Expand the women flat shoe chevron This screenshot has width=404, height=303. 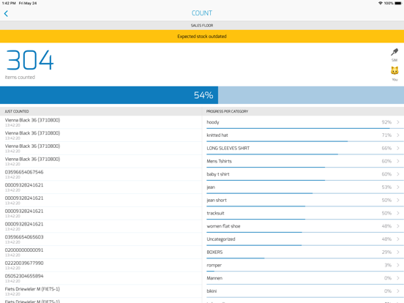(x=398, y=226)
